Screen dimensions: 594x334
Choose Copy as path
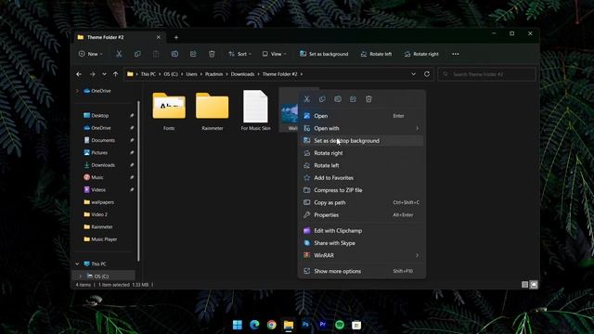tap(362, 202)
